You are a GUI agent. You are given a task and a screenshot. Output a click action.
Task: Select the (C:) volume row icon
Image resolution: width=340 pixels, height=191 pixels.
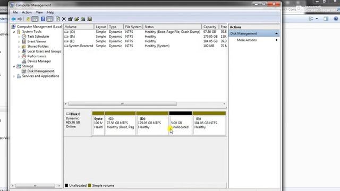click(66, 32)
